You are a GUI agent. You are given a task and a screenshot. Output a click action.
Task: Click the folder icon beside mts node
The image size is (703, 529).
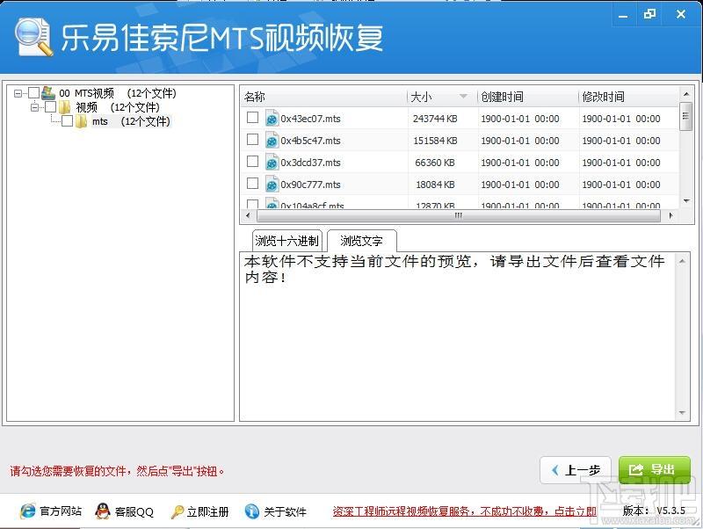[81, 121]
